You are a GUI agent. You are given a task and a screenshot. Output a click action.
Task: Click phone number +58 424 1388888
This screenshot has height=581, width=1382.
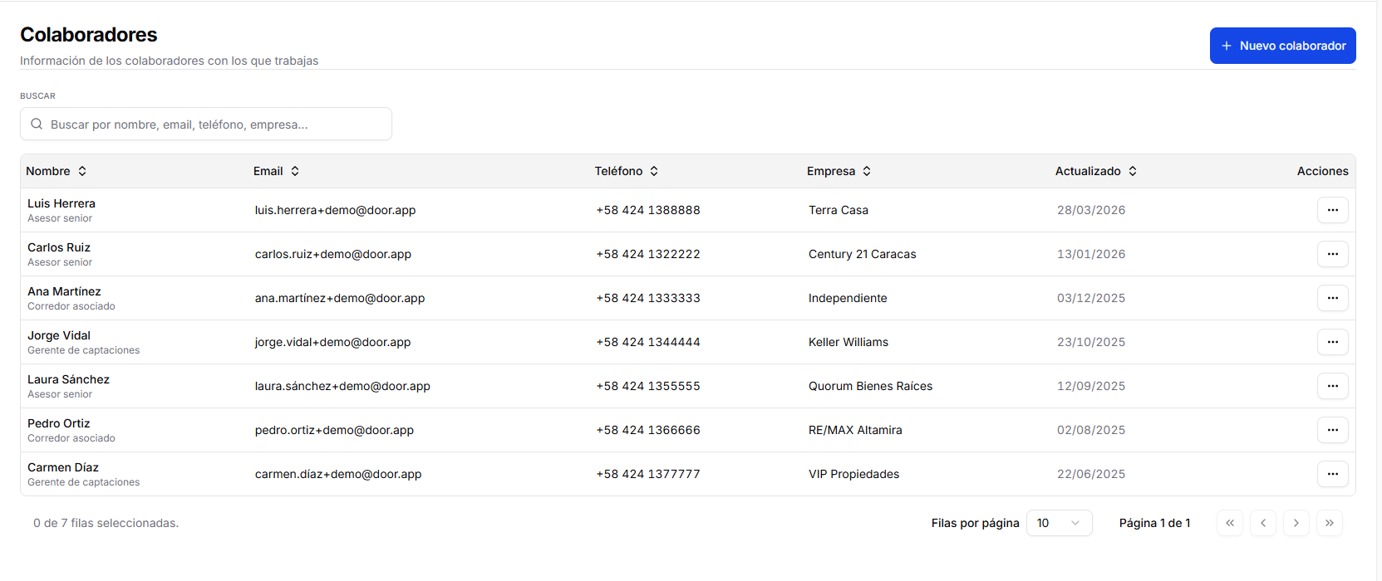pos(648,210)
